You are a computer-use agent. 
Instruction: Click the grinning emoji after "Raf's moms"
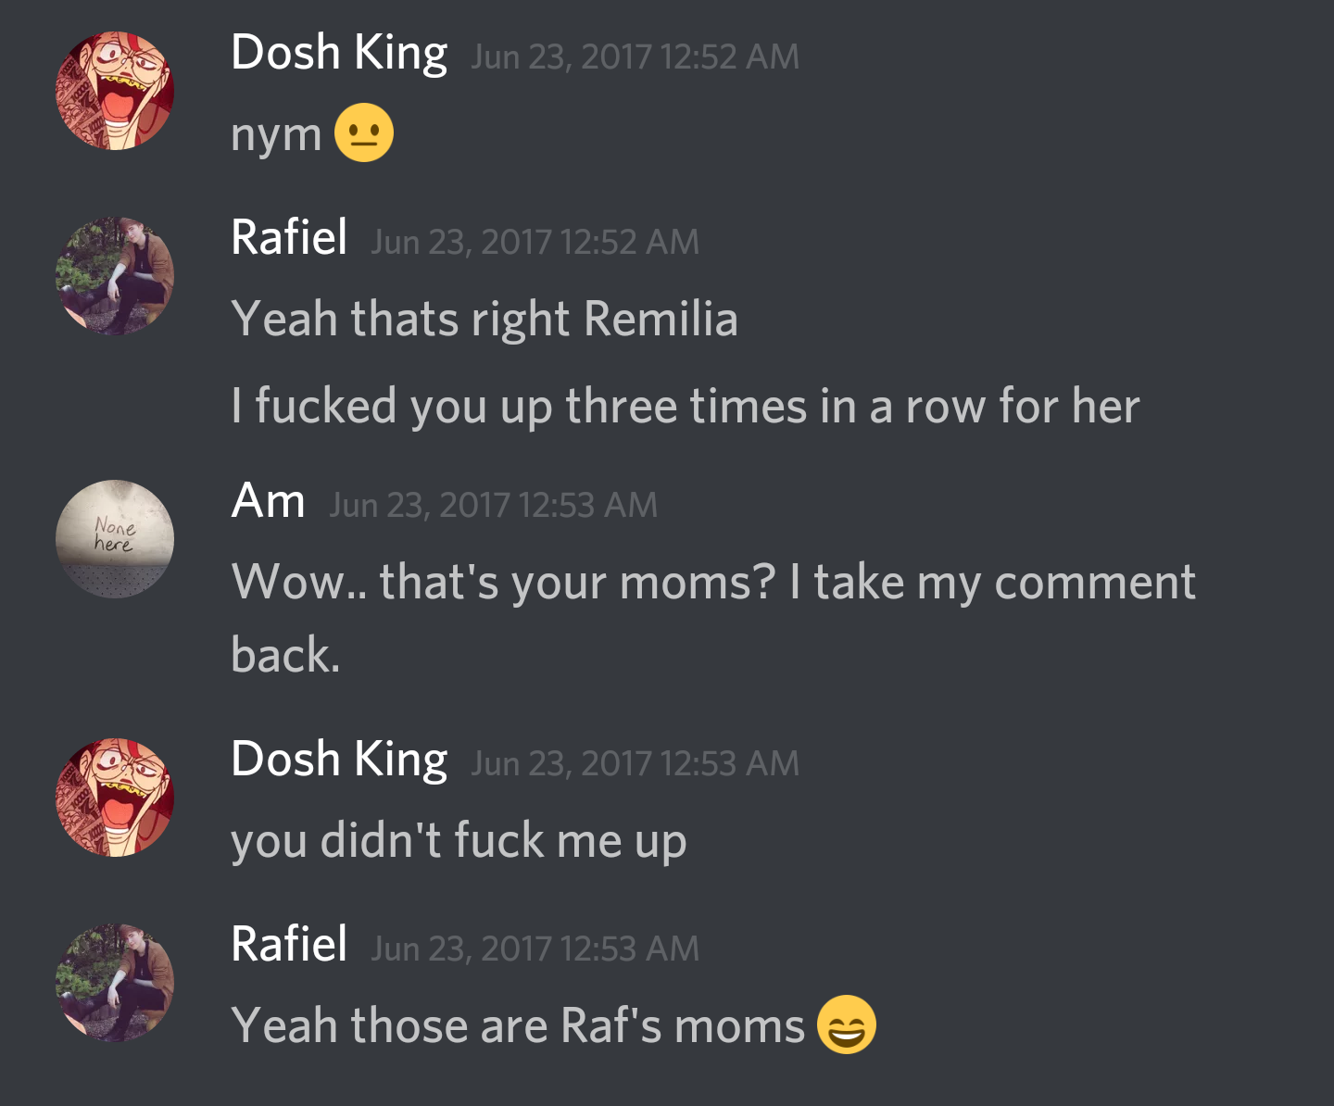(847, 1024)
